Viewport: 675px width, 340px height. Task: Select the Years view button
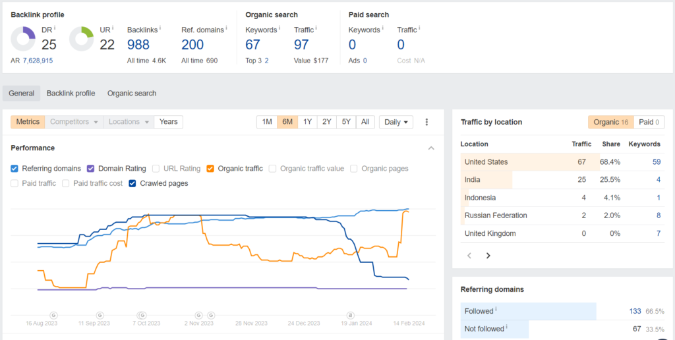(x=168, y=122)
